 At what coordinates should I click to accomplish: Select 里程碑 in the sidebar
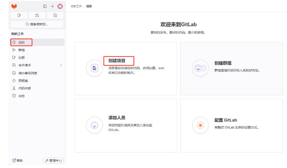(x=37, y=81)
